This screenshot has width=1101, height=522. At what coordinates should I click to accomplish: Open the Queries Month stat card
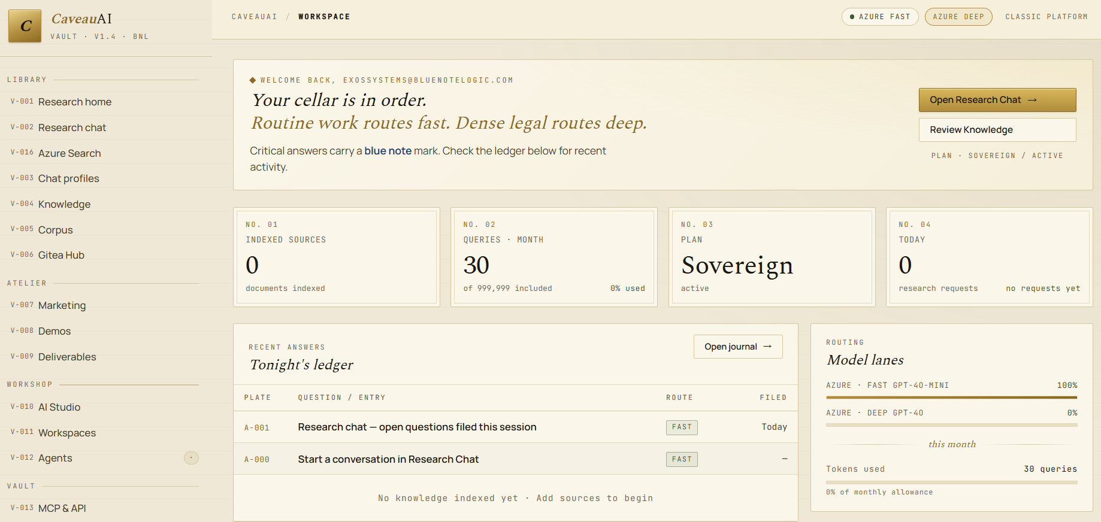(554, 257)
